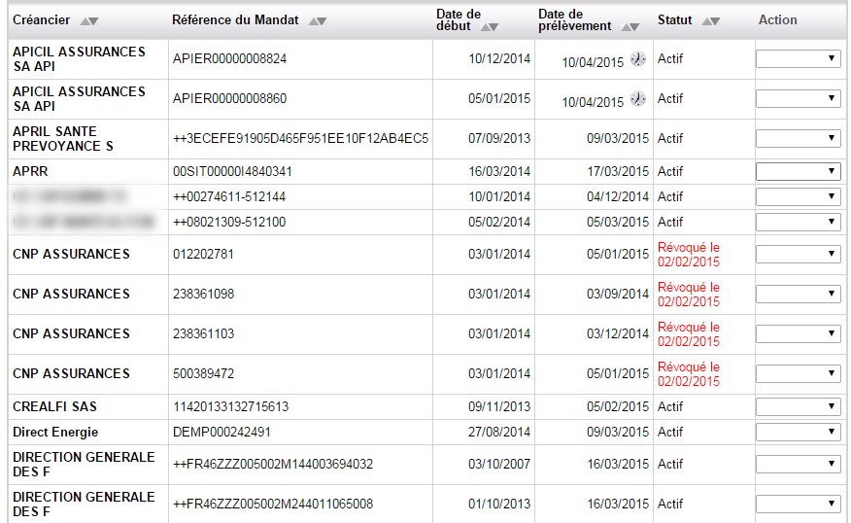Click clock icon for mandate APIER00000008824
Screen dimensions: 851x523
(637, 59)
